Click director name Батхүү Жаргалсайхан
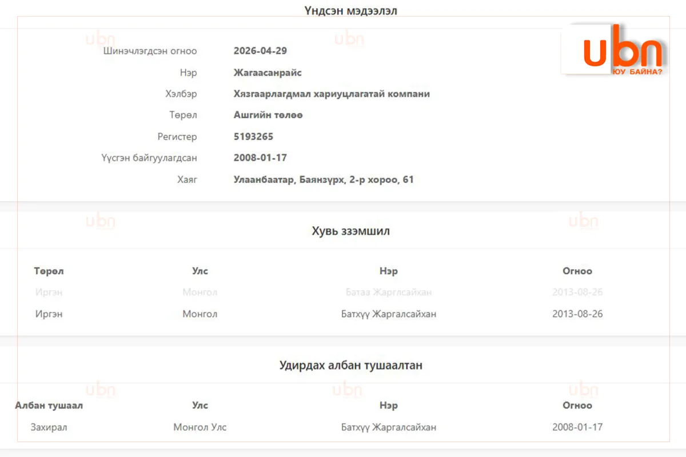The image size is (686, 457). pos(389,427)
